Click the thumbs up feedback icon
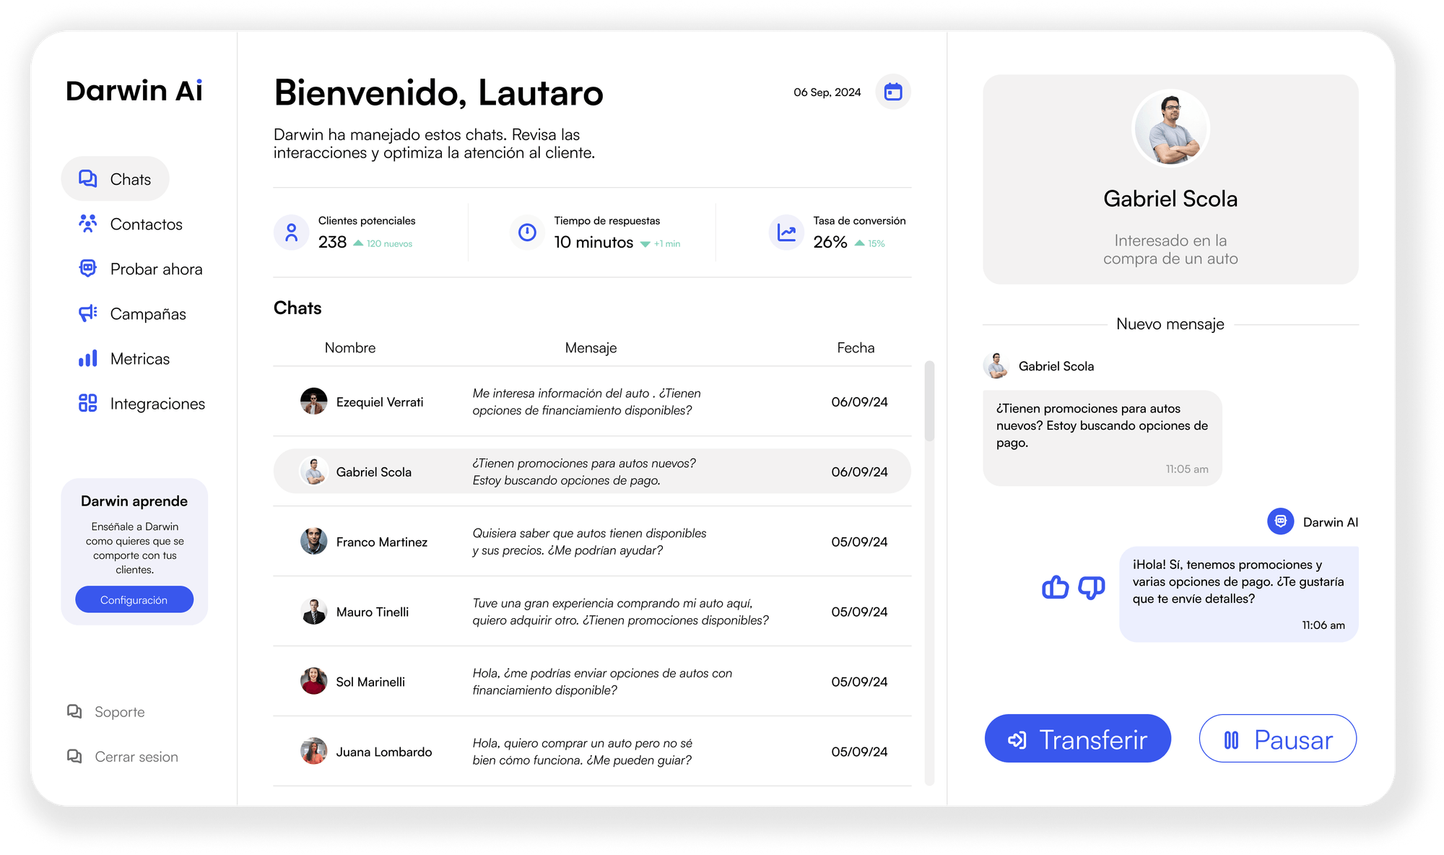The width and height of the screenshot is (1444, 855). (x=1055, y=587)
